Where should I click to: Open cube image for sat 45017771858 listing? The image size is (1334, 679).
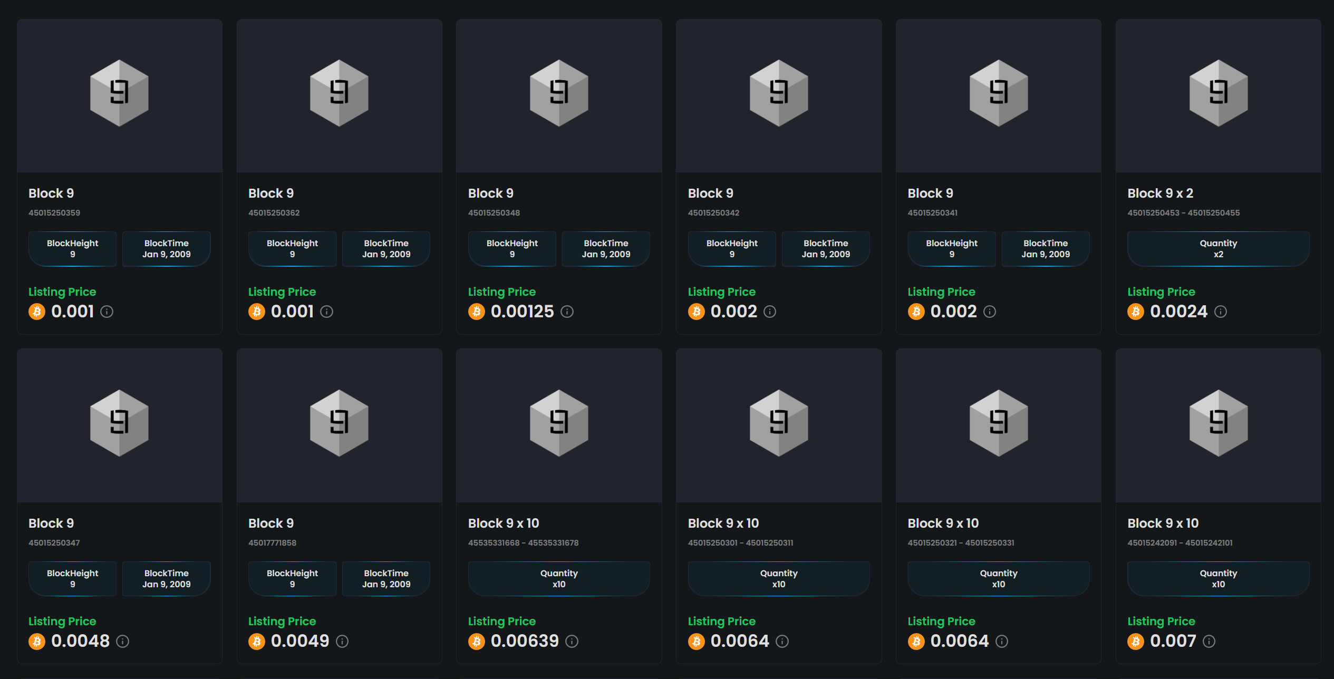click(x=339, y=423)
